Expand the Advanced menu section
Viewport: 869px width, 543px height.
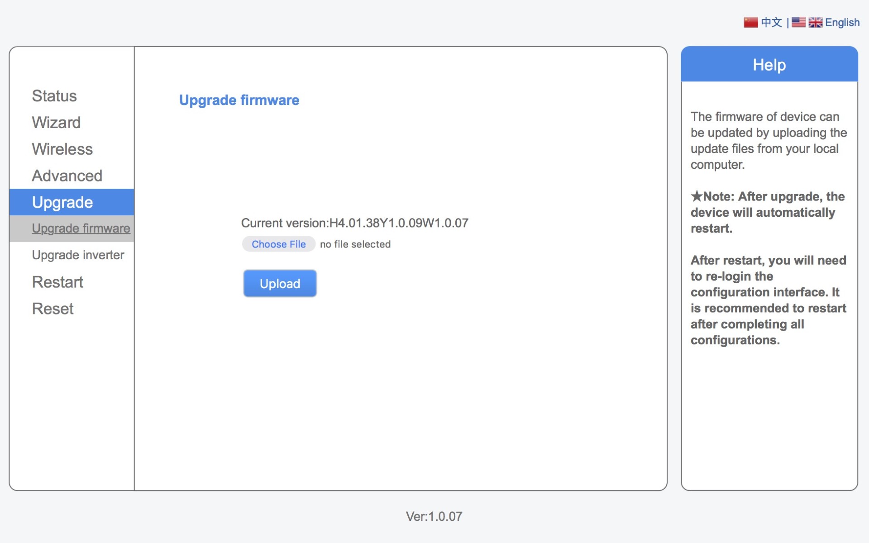pos(67,176)
